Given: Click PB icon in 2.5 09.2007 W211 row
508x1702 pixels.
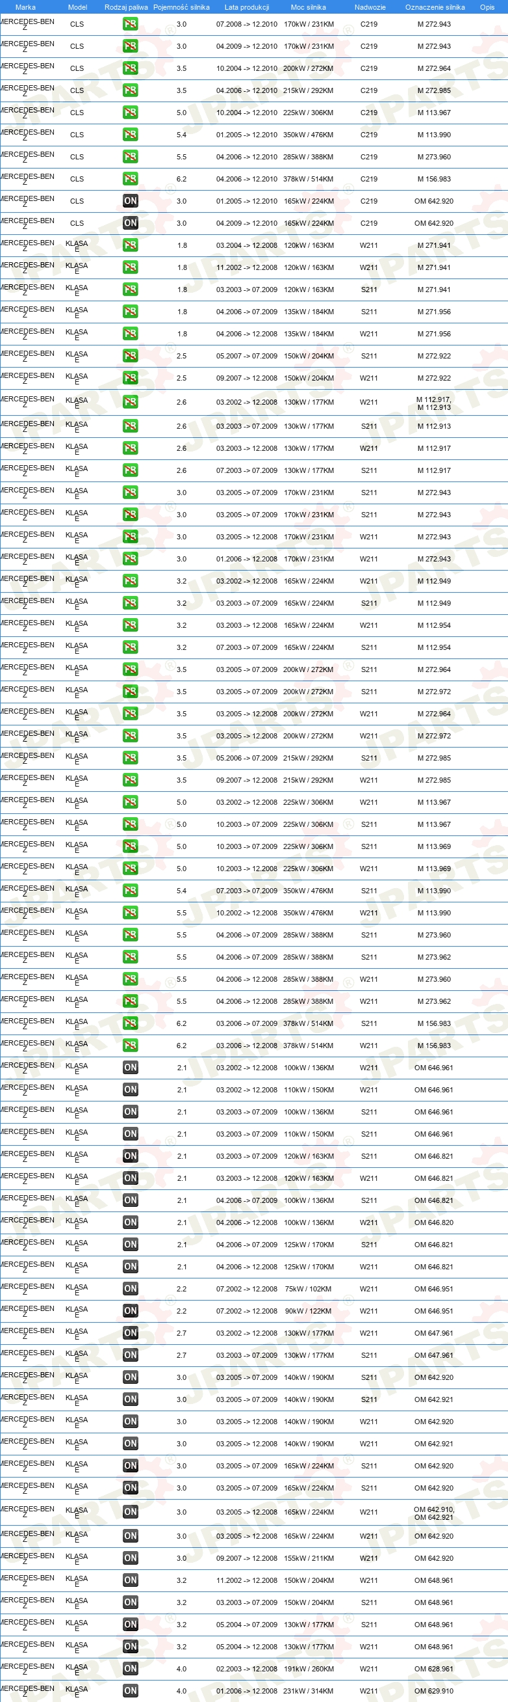Looking at the screenshot, I should (x=131, y=379).
